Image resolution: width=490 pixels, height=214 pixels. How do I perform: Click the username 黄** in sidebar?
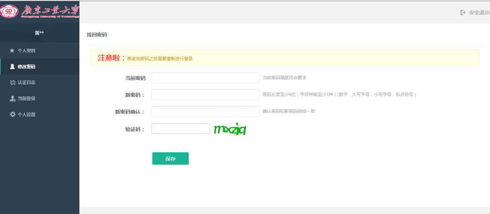point(39,33)
